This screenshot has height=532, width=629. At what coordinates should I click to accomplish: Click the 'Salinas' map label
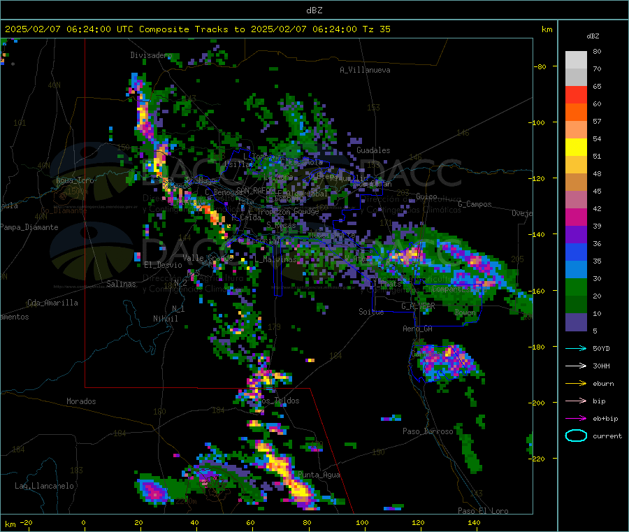tap(121, 284)
